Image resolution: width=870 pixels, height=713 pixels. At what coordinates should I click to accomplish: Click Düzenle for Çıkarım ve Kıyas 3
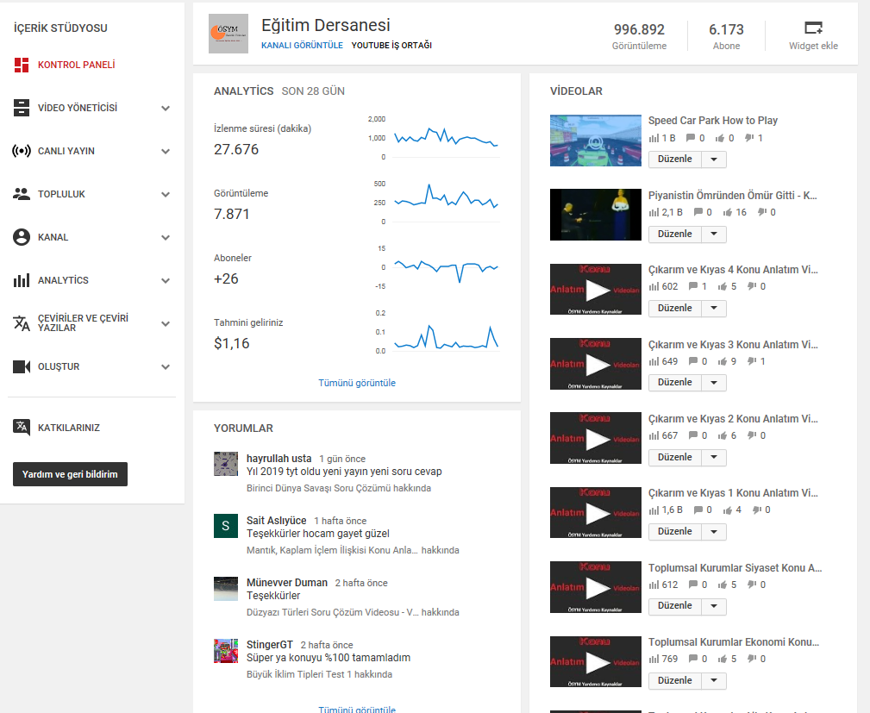(675, 383)
